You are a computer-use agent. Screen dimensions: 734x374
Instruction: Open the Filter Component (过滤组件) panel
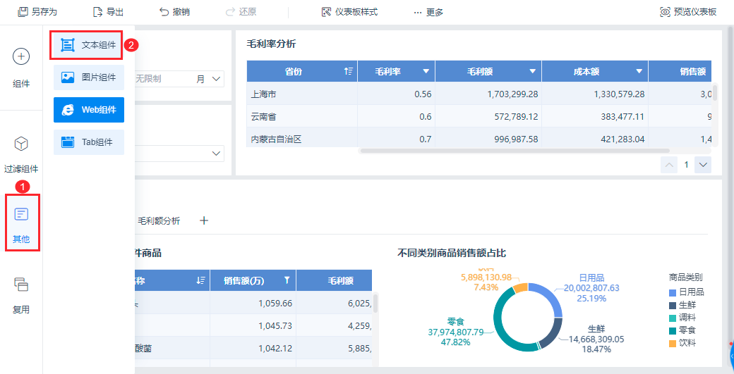[21, 144]
